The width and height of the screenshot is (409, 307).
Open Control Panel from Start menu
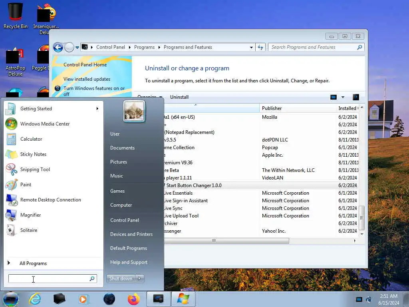point(125,220)
